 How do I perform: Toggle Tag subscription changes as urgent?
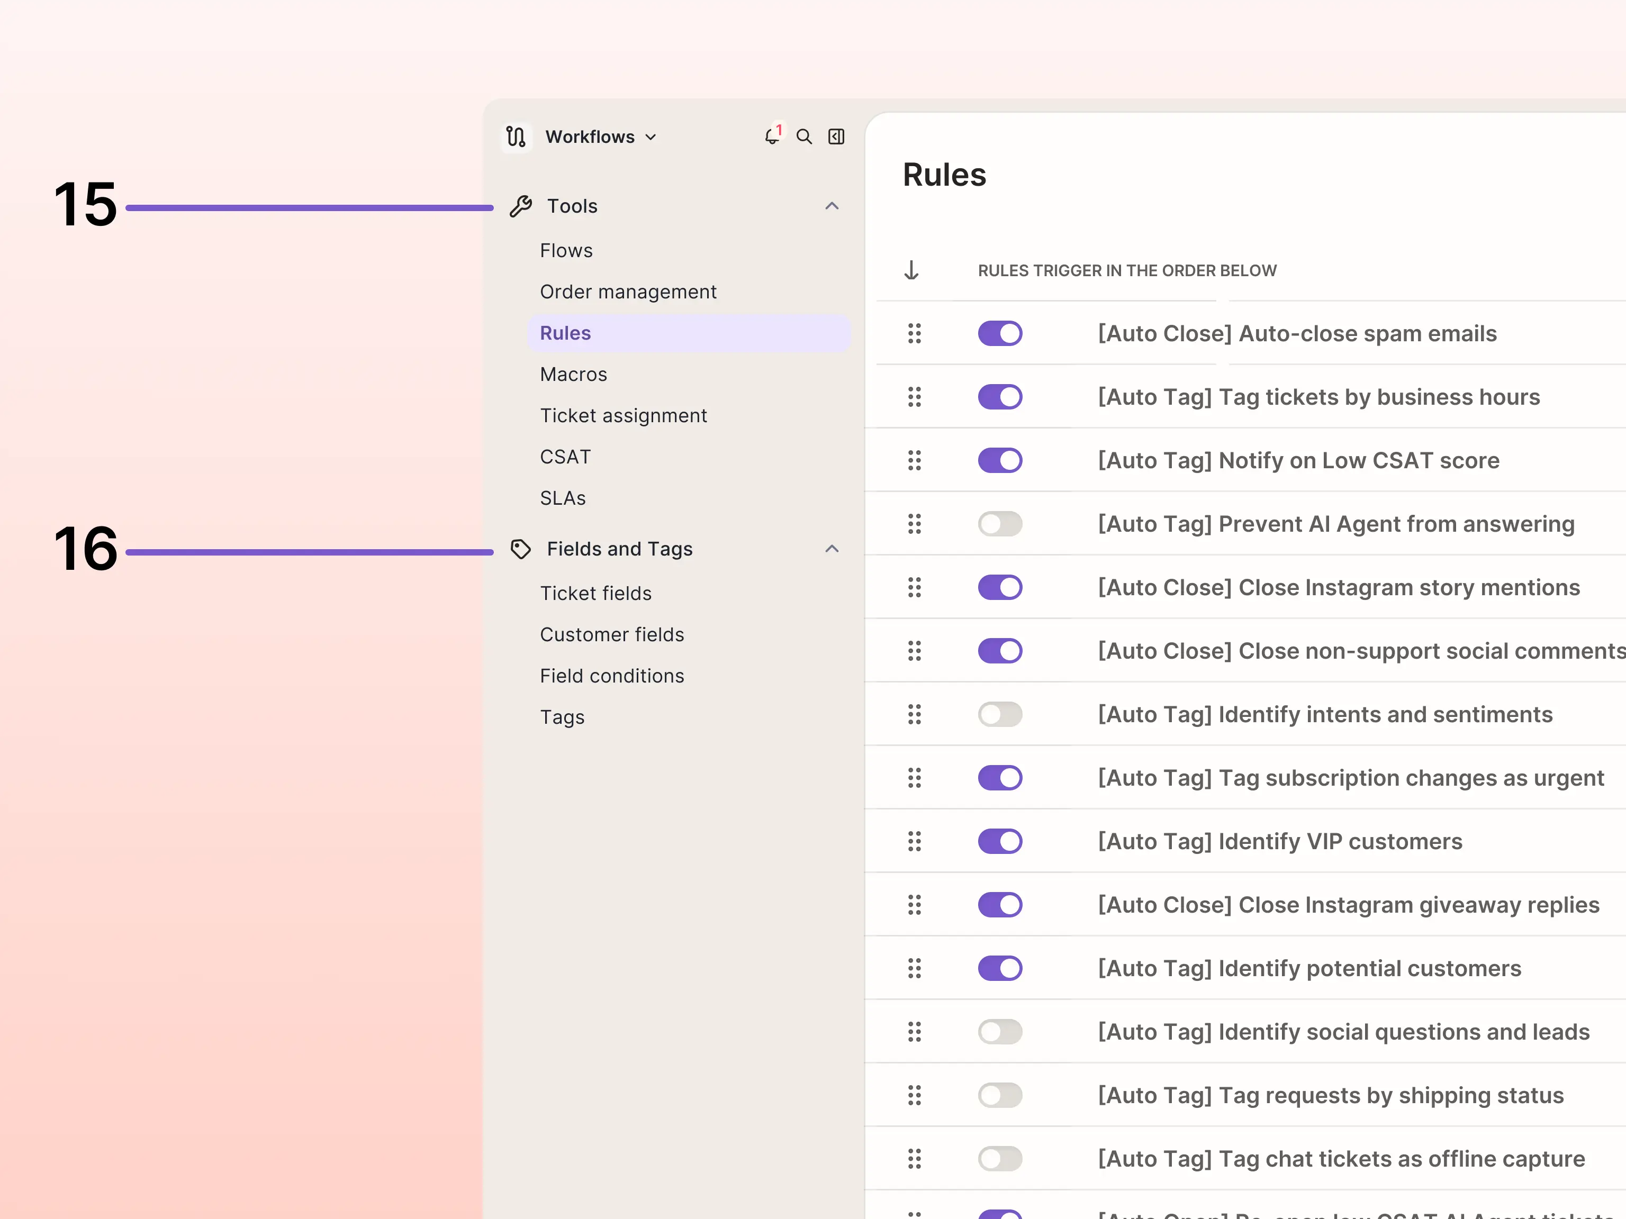1000,777
